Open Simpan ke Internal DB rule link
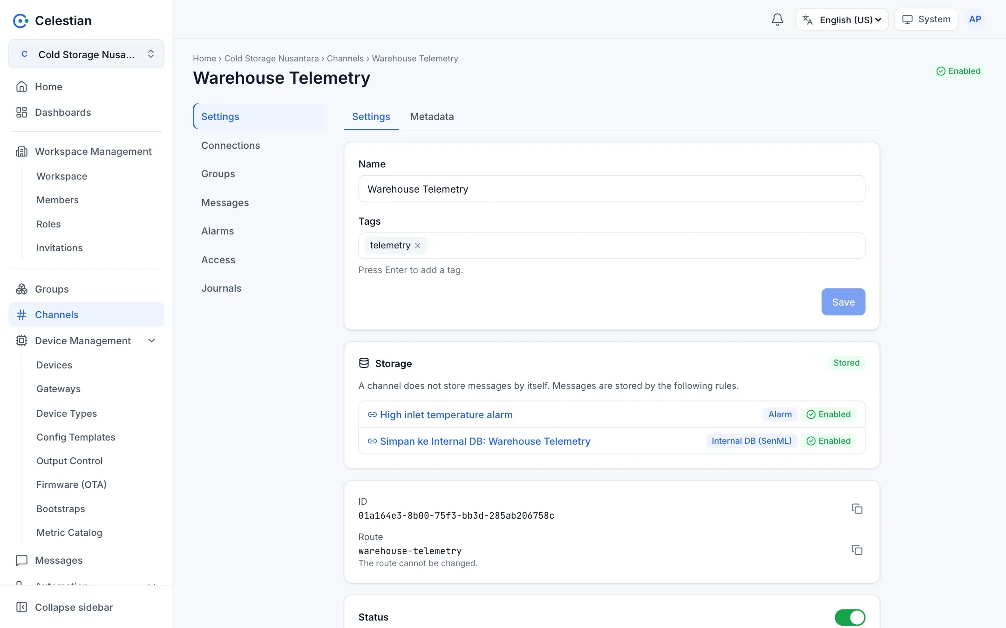Image resolution: width=1006 pixels, height=628 pixels. [485, 441]
